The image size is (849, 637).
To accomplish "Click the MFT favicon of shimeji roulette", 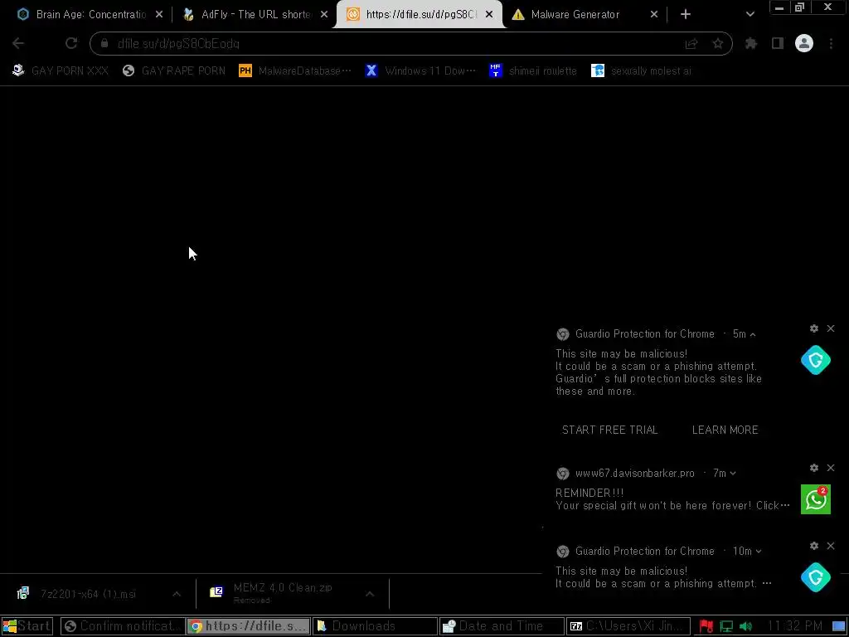I will 496,71.
